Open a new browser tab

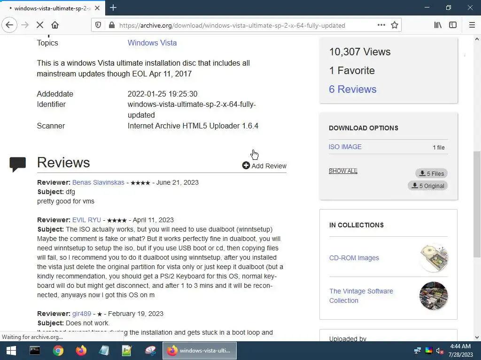pos(113,7)
